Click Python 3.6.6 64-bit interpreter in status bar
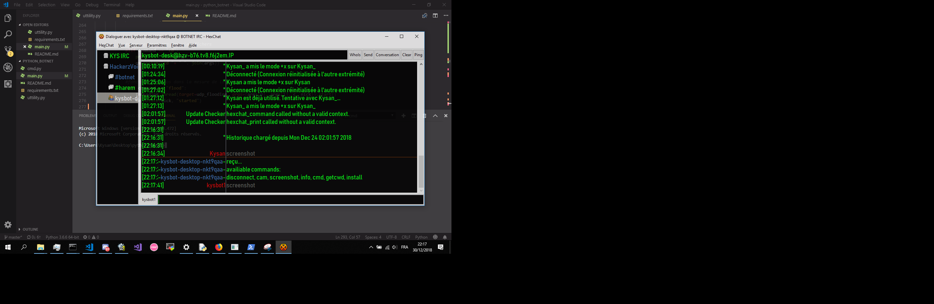934x304 pixels. [x=62, y=237]
